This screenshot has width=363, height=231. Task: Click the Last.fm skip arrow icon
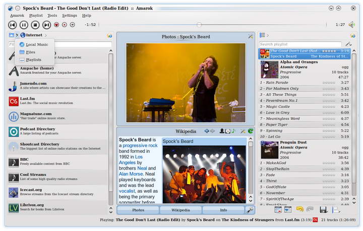[x=73, y=25]
